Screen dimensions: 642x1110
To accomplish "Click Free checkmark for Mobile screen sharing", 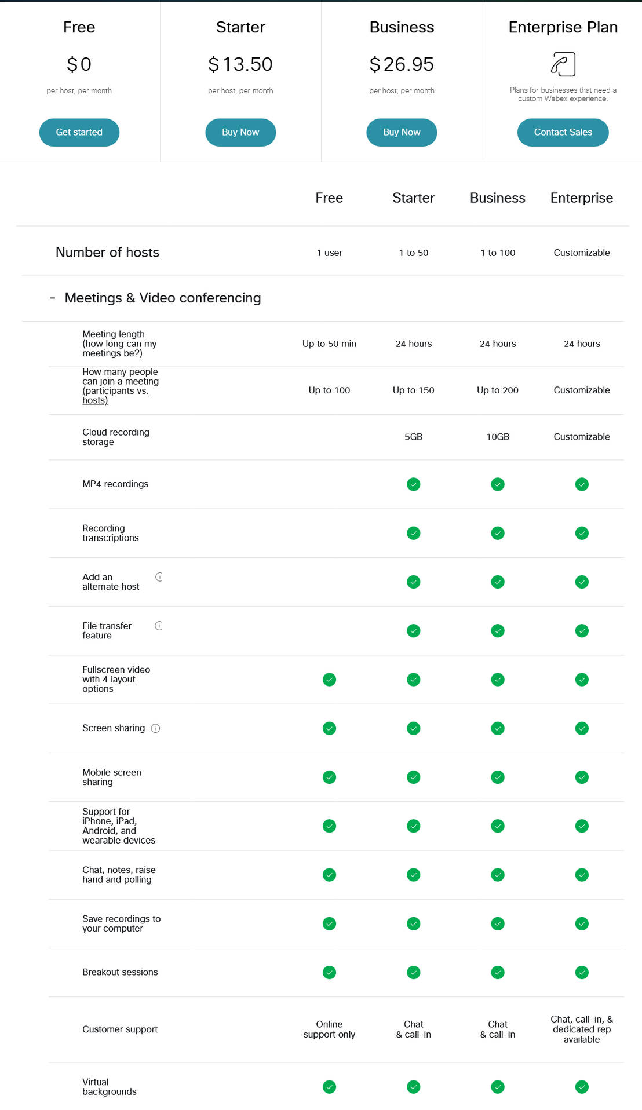I will pos(329,777).
